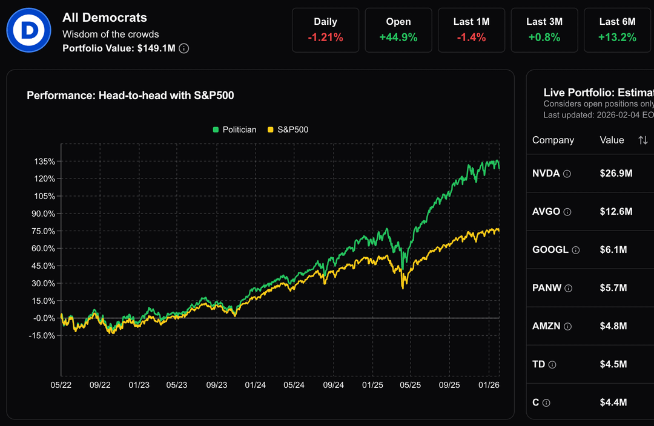The image size is (654, 426).
Task: Click the Daily -1.21% stat card
Action: click(x=325, y=30)
